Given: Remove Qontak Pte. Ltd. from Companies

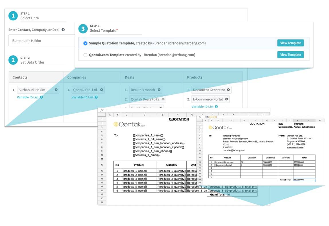Looking at the screenshot, I should pos(101,90).
